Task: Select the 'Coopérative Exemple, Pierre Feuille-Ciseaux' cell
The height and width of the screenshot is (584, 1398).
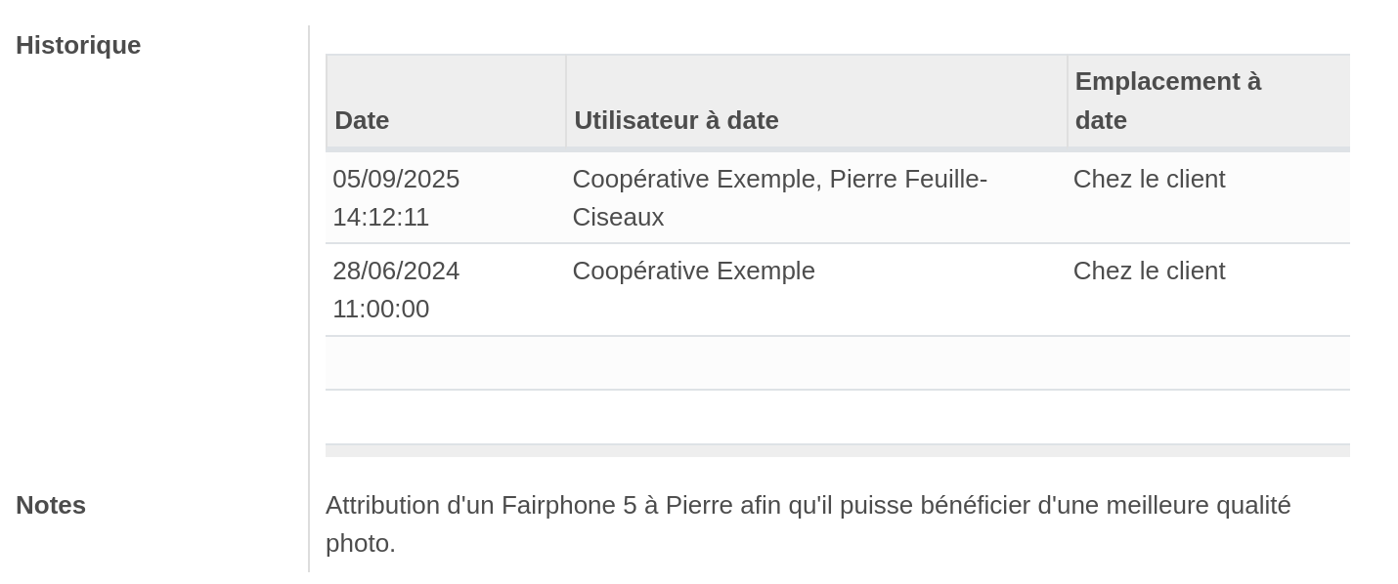Action: click(779, 197)
